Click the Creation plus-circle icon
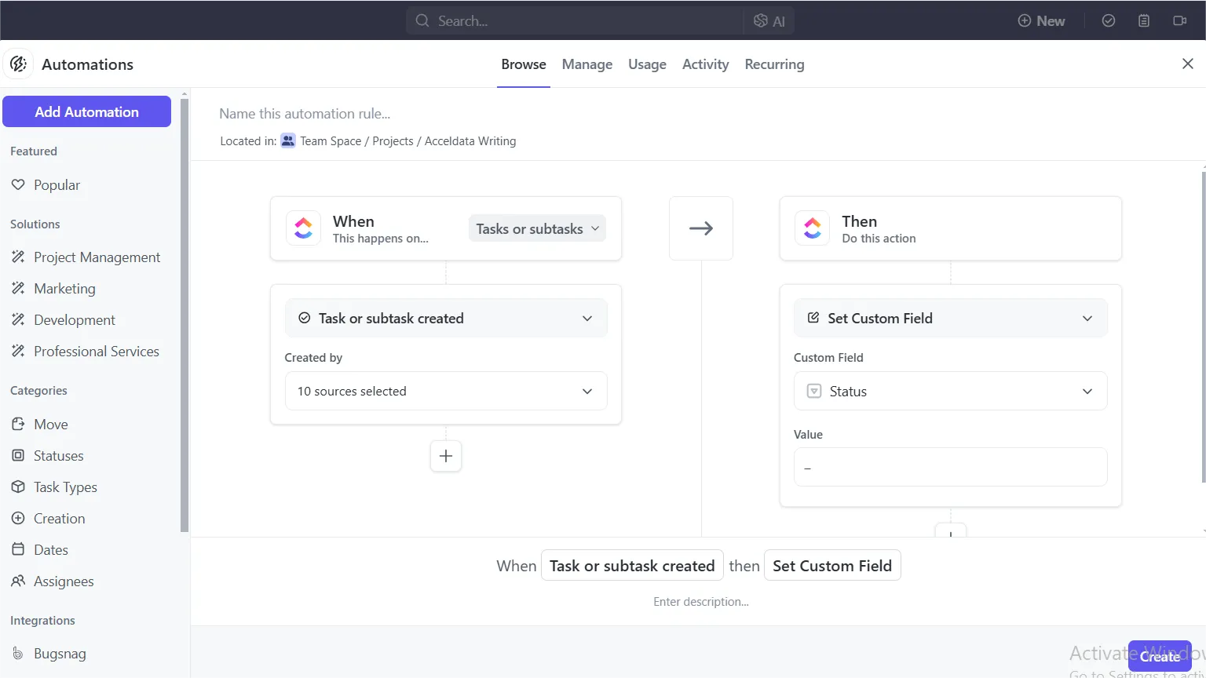 click(18, 518)
